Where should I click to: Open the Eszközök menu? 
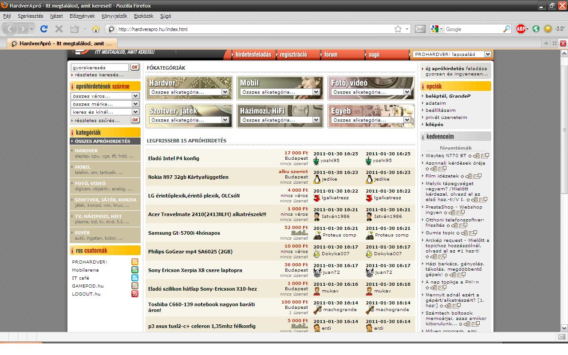coord(144,16)
